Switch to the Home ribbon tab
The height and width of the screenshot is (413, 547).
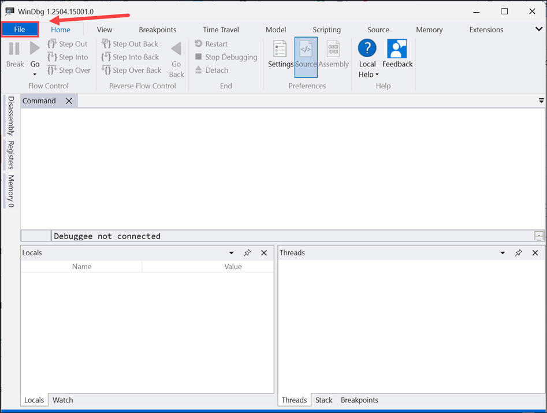coord(61,29)
